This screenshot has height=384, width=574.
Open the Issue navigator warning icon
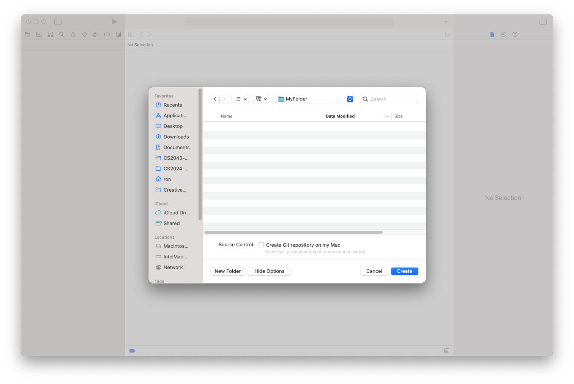73,35
